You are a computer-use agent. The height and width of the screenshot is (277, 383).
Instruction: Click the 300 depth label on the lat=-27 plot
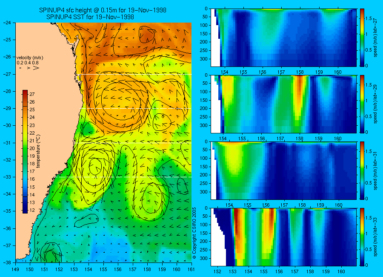(x=204, y=59)
